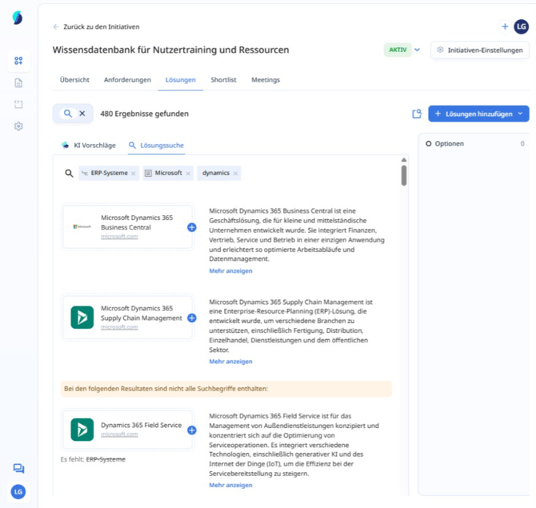Viewport: 536px width, 508px height.
Task: Open the documents icon in sidebar
Action: click(x=18, y=82)
